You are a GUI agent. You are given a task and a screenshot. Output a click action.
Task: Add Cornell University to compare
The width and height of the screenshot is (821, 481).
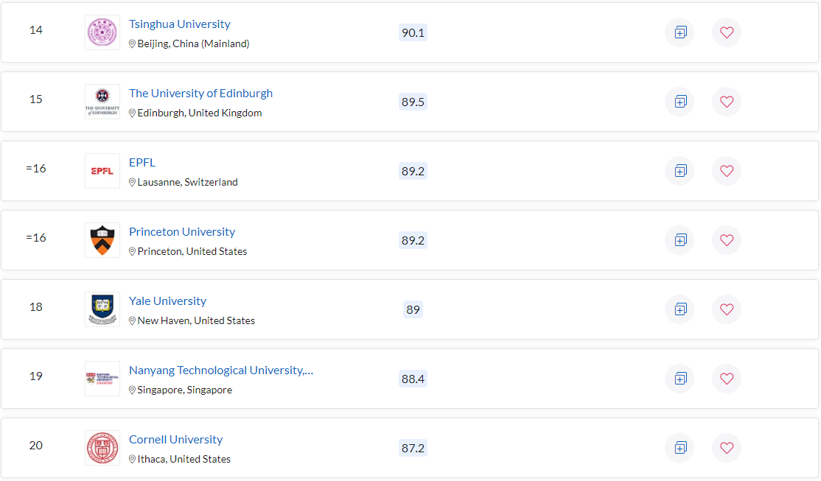[x=679, y=448]
